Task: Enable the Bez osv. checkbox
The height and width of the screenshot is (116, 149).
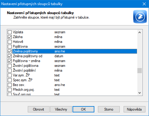Action: (x=10, y=85)
